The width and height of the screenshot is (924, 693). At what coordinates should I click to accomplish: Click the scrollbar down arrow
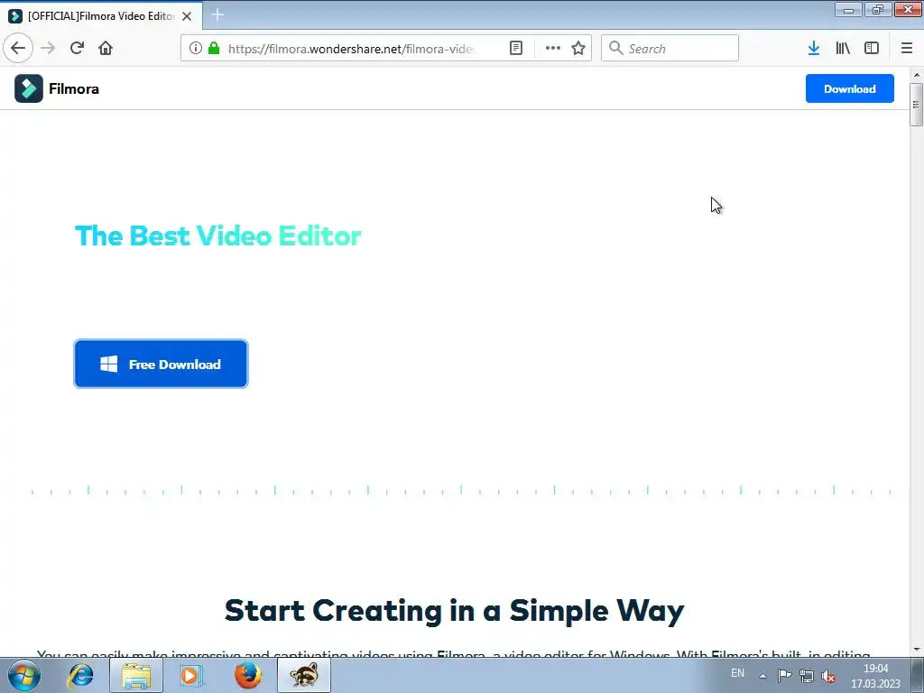[x=917, y=649]
